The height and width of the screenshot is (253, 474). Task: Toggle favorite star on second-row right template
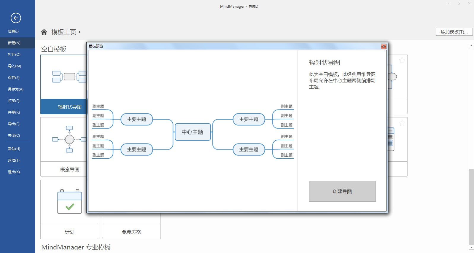402,123
